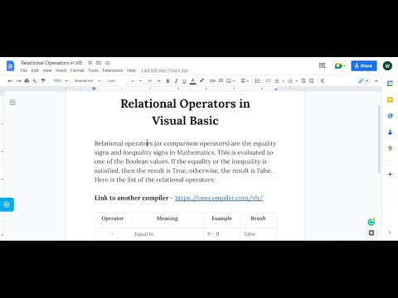398x298 pixels.
Task: Open the Insert menu
Action: click(61, 70)
